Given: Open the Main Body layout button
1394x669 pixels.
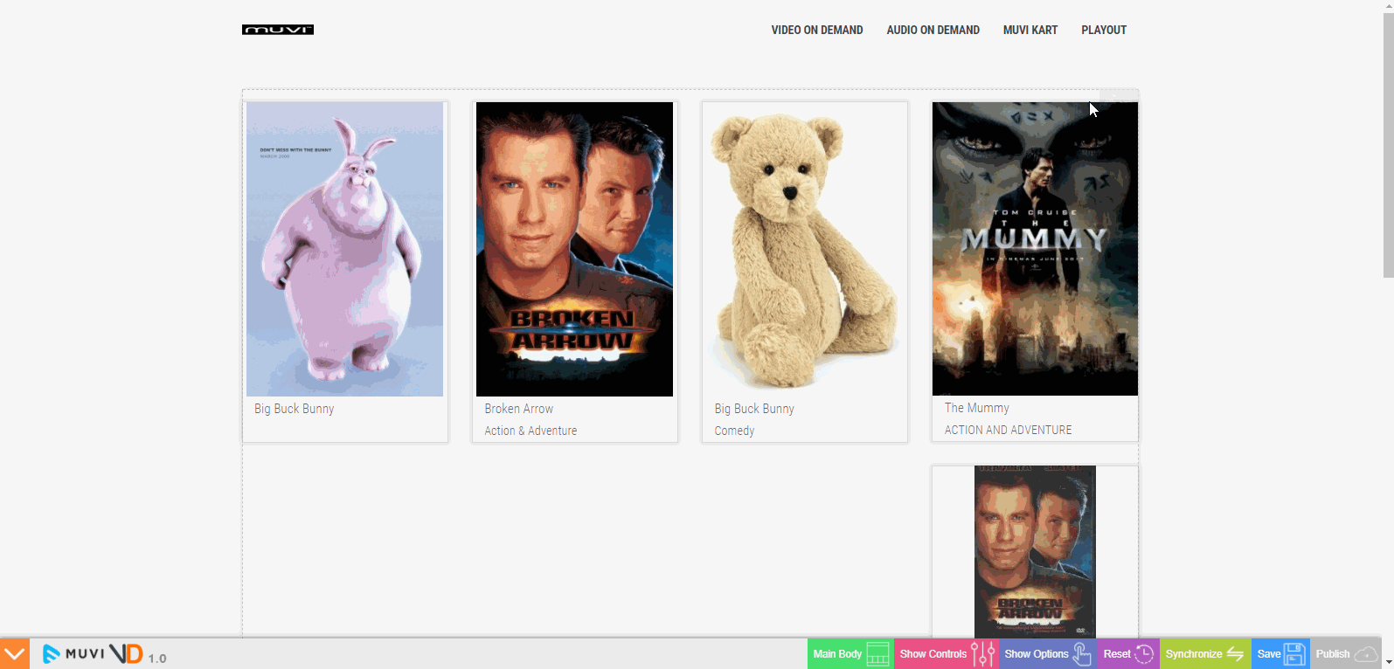Looking at the screenshot, I should click(x=850, y=653).
